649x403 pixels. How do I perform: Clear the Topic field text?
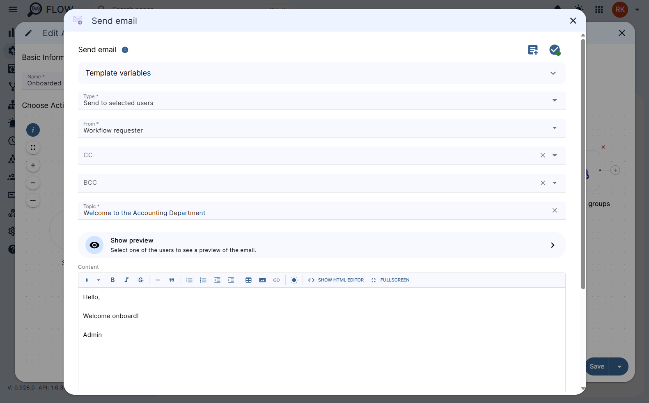point(555,211)
